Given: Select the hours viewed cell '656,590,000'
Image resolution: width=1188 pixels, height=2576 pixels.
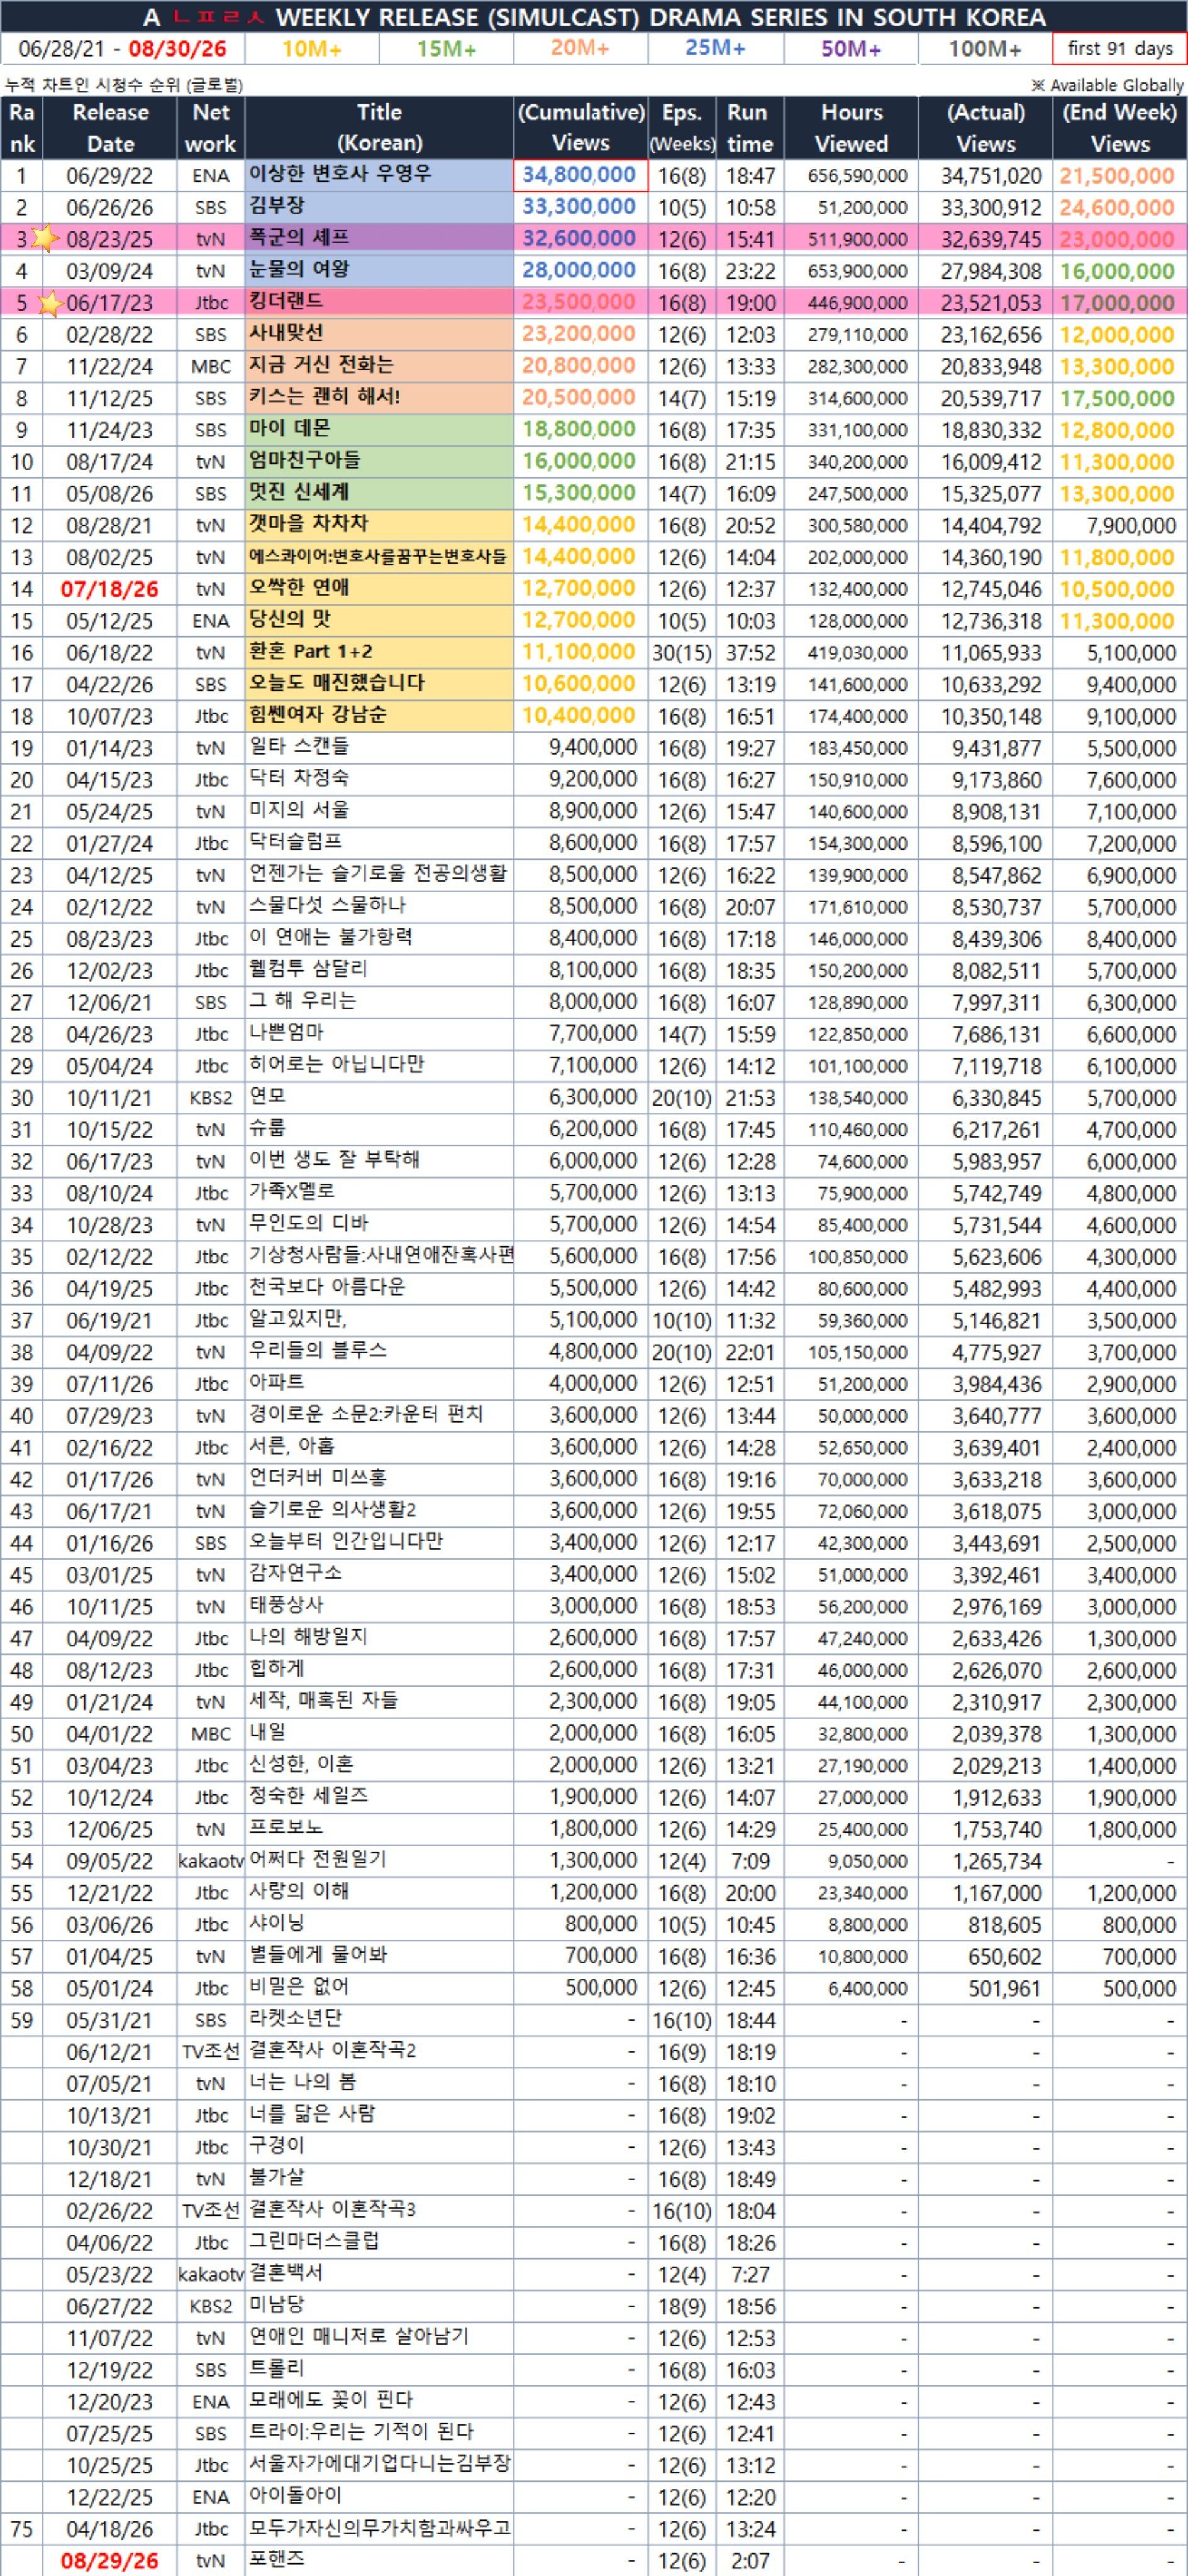Looking at the screenshot, I should point(851,175).
